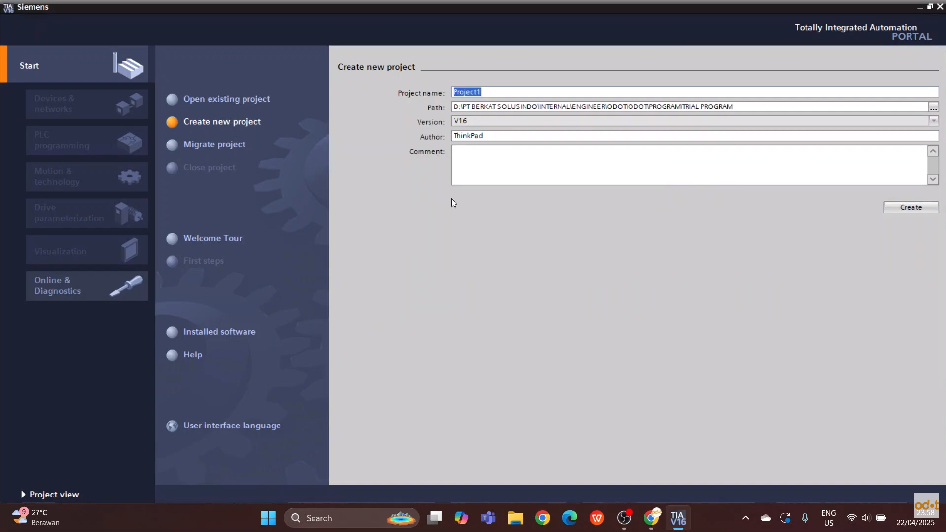Click the microphone tray icon
Image resolution: width=946 pixels, height=532 pixels.
coord(805,518)
